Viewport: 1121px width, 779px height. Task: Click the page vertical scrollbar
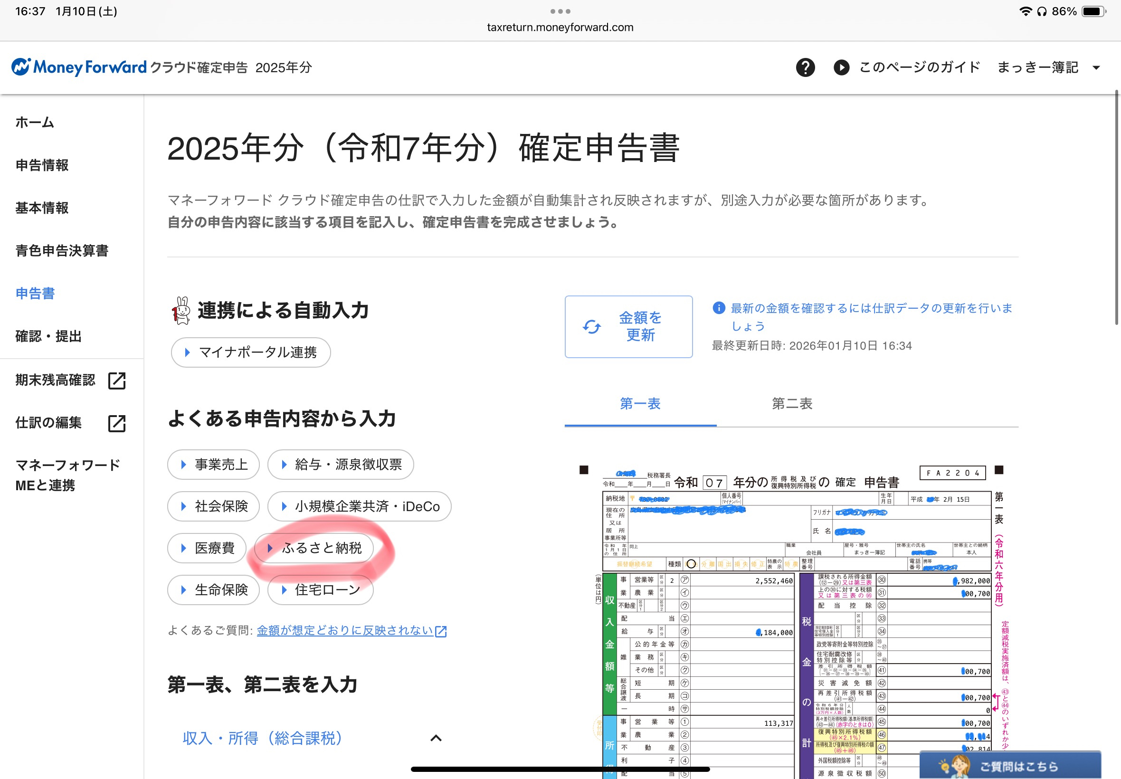(x=1116, y=208)
